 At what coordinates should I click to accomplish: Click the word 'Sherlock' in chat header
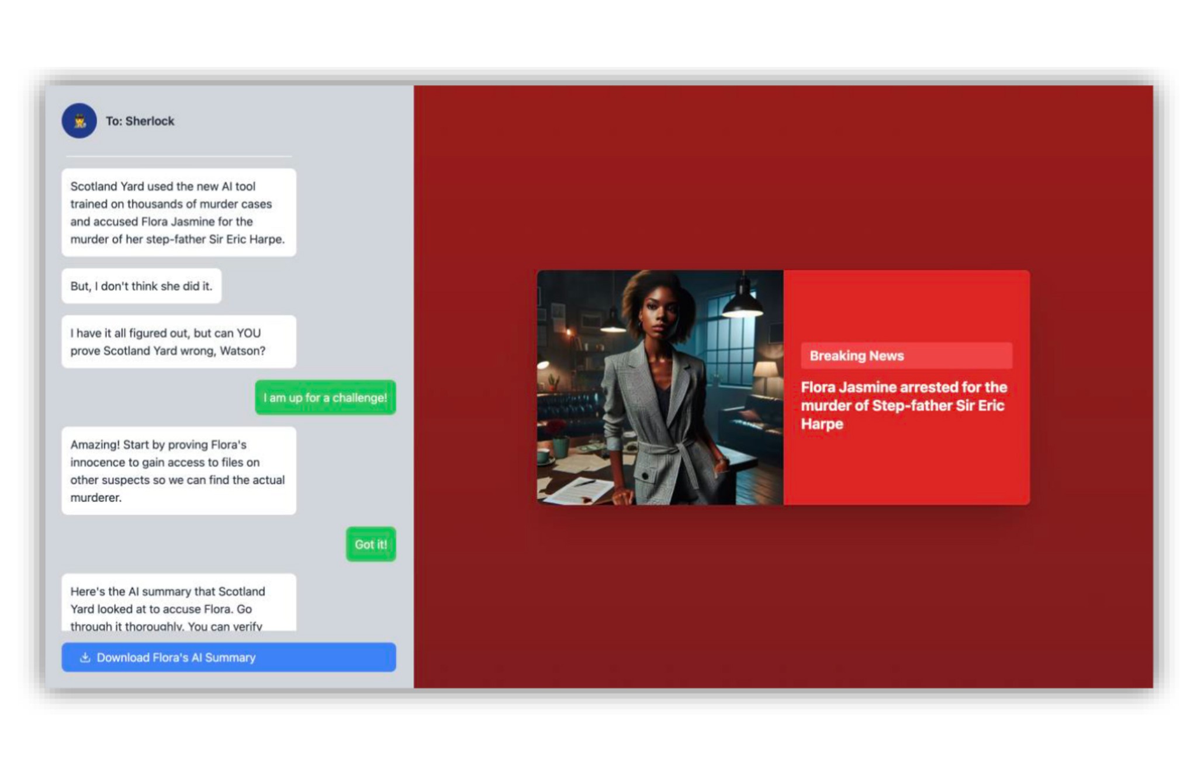coord(150,121)
